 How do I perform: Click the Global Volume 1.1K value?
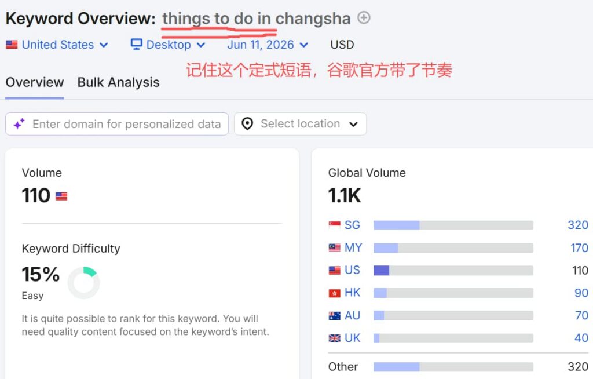point(345,195)
